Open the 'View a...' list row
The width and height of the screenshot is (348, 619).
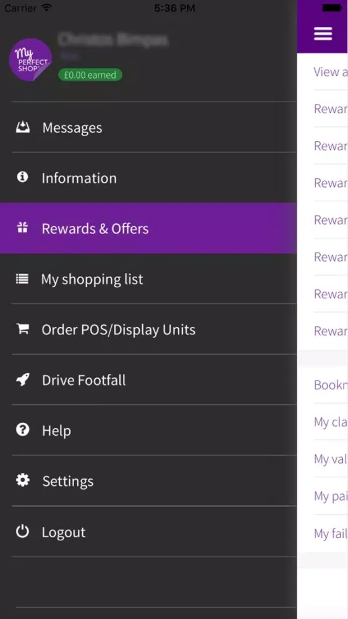323,72
